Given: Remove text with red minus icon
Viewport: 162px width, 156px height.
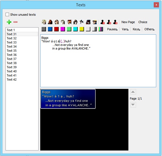Looking at the screenshot, I should [15, 22].
